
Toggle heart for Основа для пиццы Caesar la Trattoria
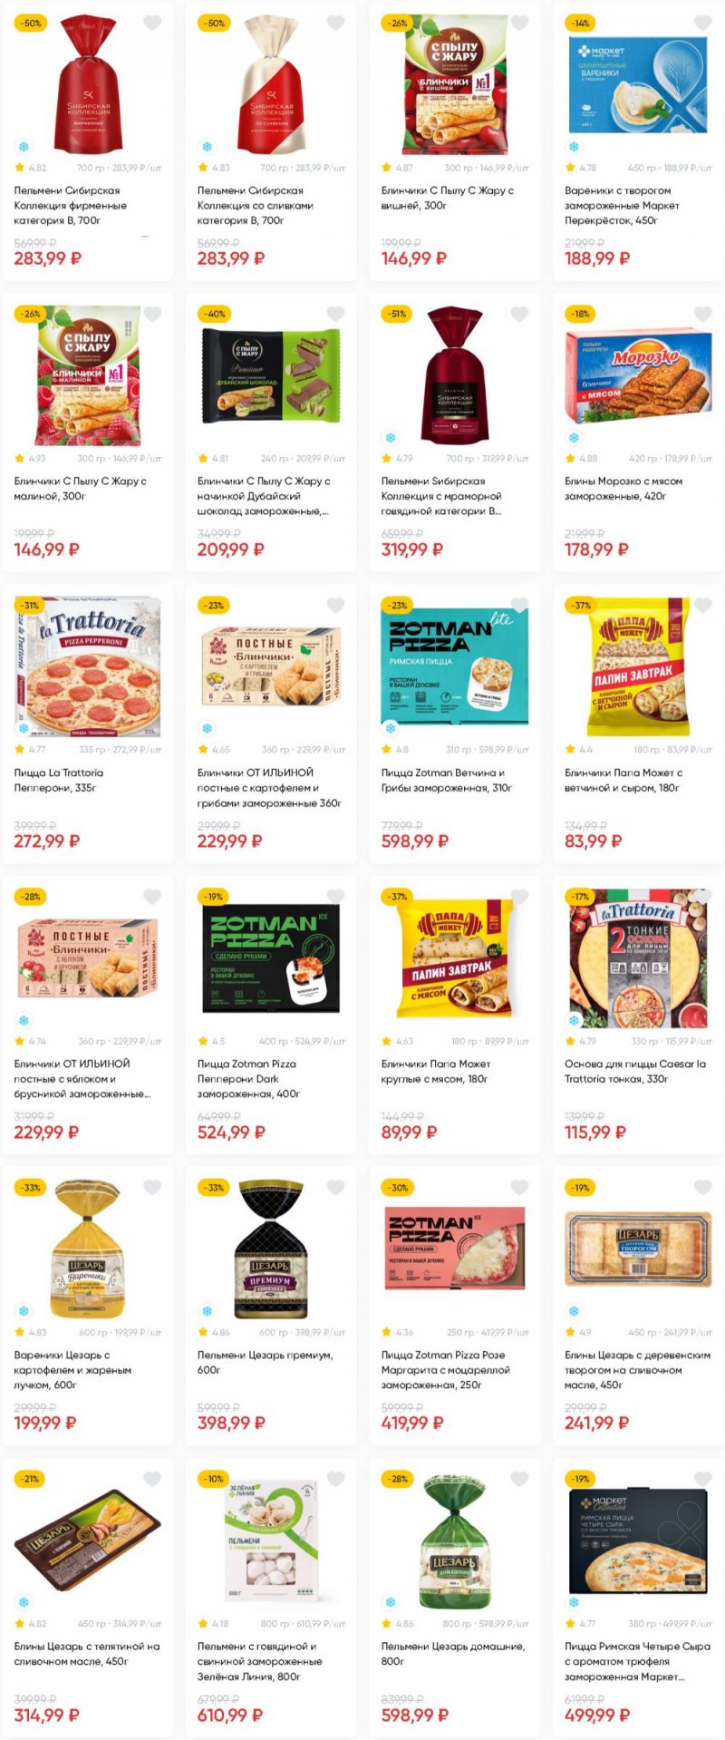(x=702, y=896)
